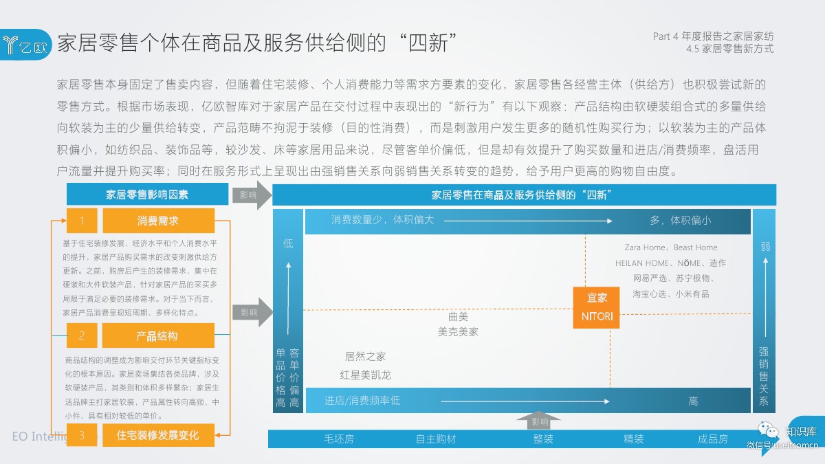Click the label 消费数量少，体积偏大
The width and height of the screenshot is (825, 464).
tap(382, 220)
